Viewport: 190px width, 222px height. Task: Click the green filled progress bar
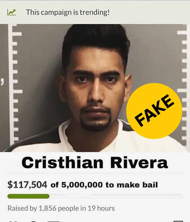[x=28, y=196]
